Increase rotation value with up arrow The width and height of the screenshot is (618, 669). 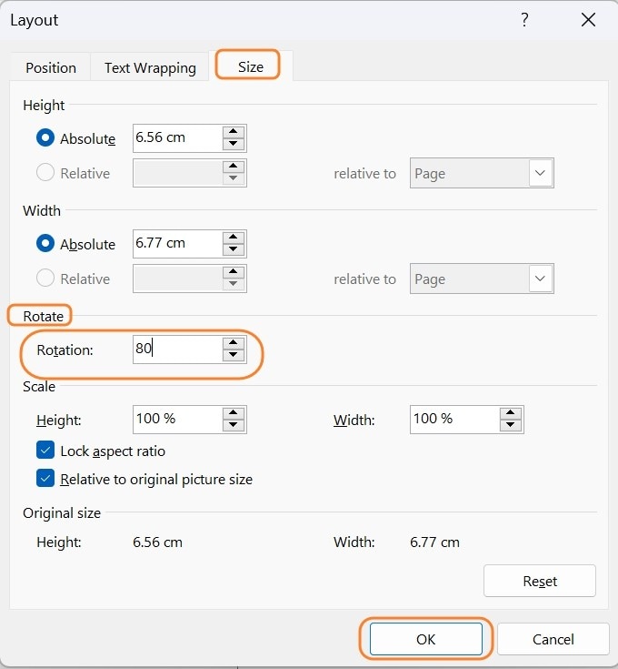(234, 343)
